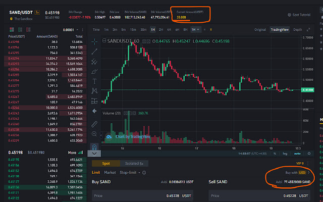Collapse chart left toolbar with side arrow
The height and width of the screenshot is (202, 323).
click(101, 135)
